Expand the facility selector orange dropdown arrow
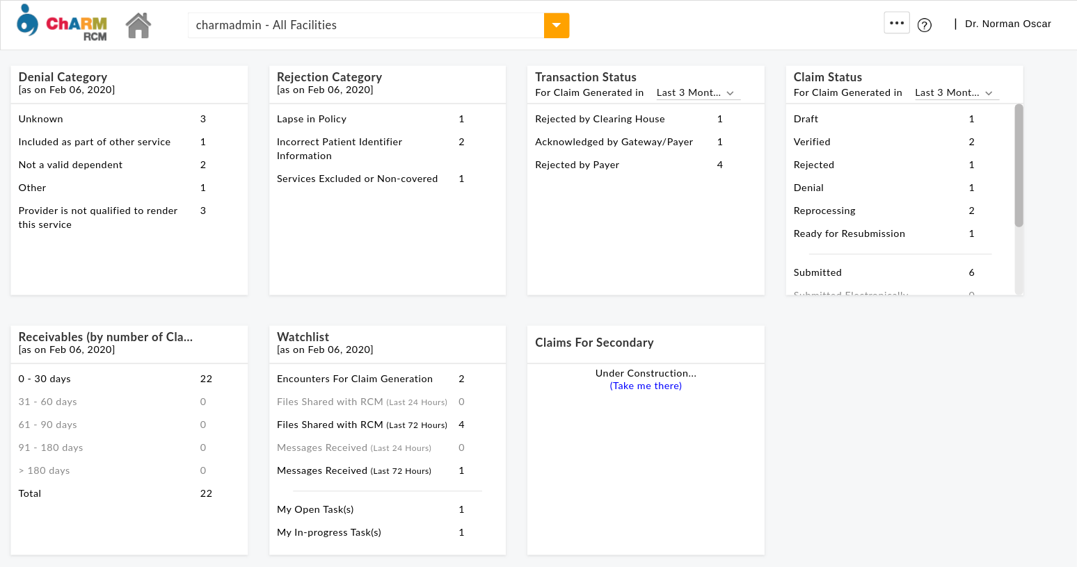Image resolution: width=1077 pixels, height=567 pixels. [557, 26]
